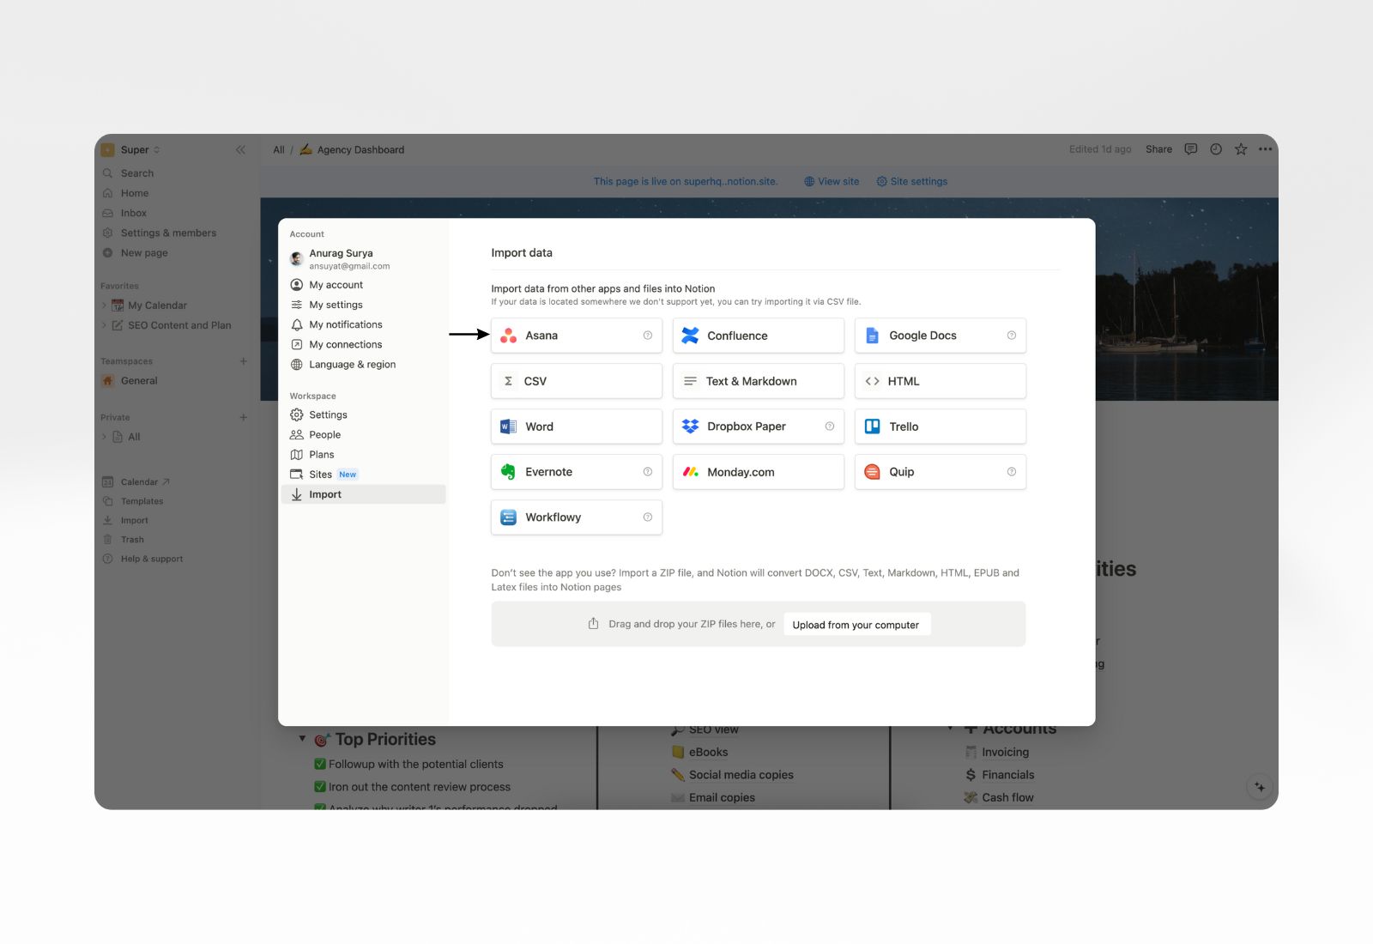Import a Word document
Screen dimensions: 1373x944
pos(577,427)
